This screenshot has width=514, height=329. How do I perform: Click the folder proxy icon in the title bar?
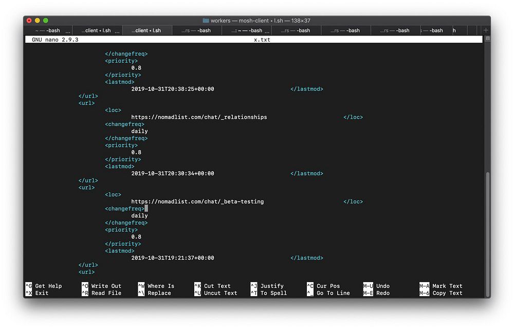[x=206, y=21]
